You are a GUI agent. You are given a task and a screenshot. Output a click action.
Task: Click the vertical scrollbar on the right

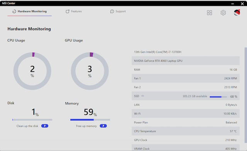point(245,95)
